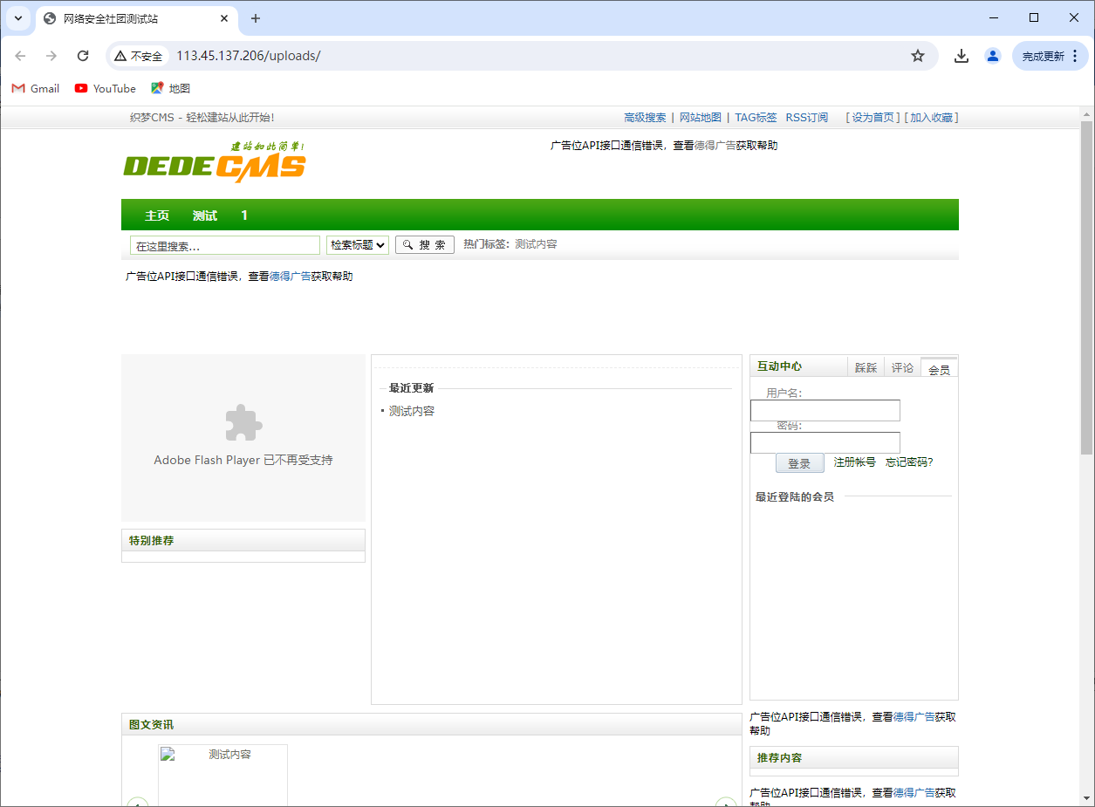Open the Chrome downloads icon

(961, 56)
